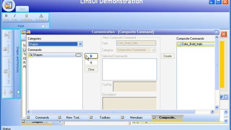Toggle Strikeout in the Font toolbar

coord(41,17)
